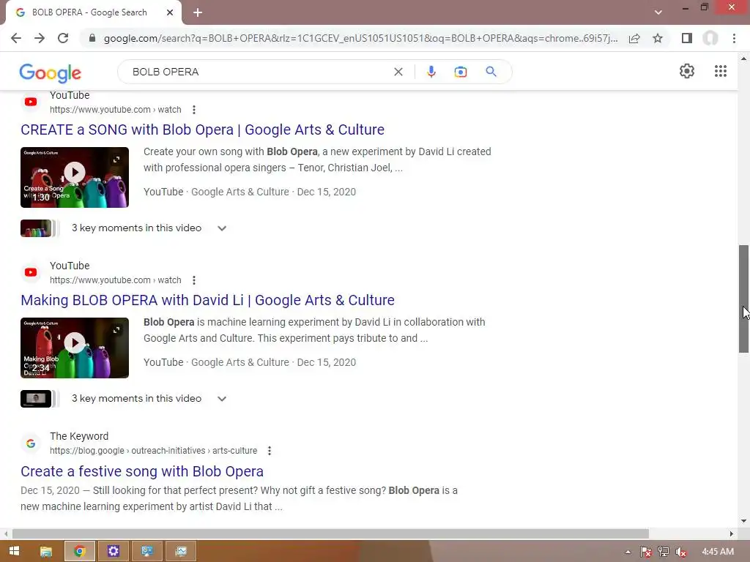Open the monitor app in taskbar
The image size is (750, 562).
pos(147,552)
